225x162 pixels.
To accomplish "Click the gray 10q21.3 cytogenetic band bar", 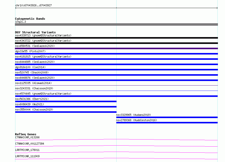I will point(116,24).
